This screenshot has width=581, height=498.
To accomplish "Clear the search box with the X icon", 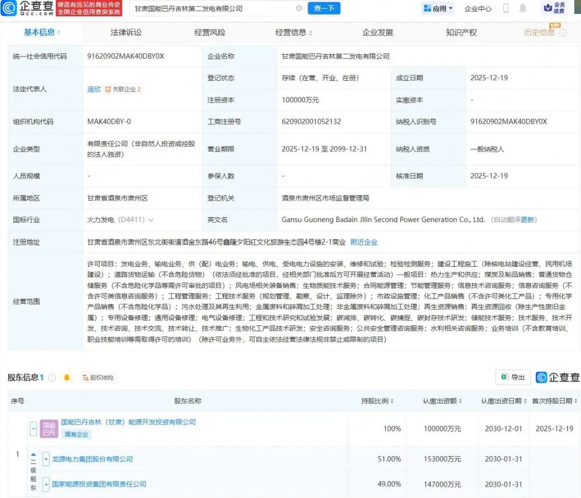I will 299,8.
